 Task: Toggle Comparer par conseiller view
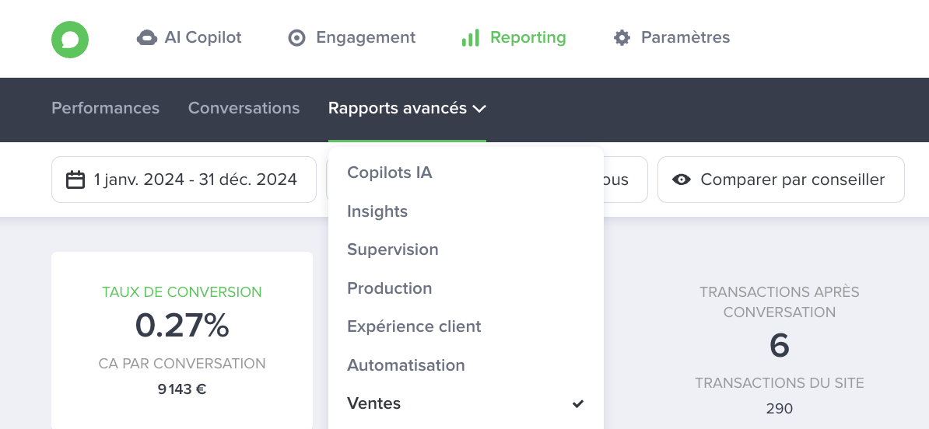781,180
